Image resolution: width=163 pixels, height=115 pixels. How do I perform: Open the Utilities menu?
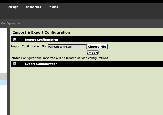coord(53,7)
